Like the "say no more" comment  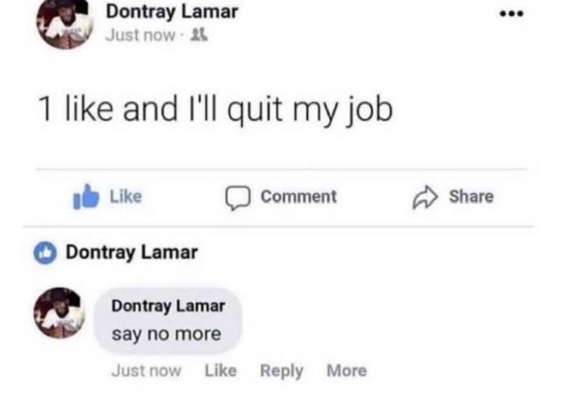pos(220,371)
